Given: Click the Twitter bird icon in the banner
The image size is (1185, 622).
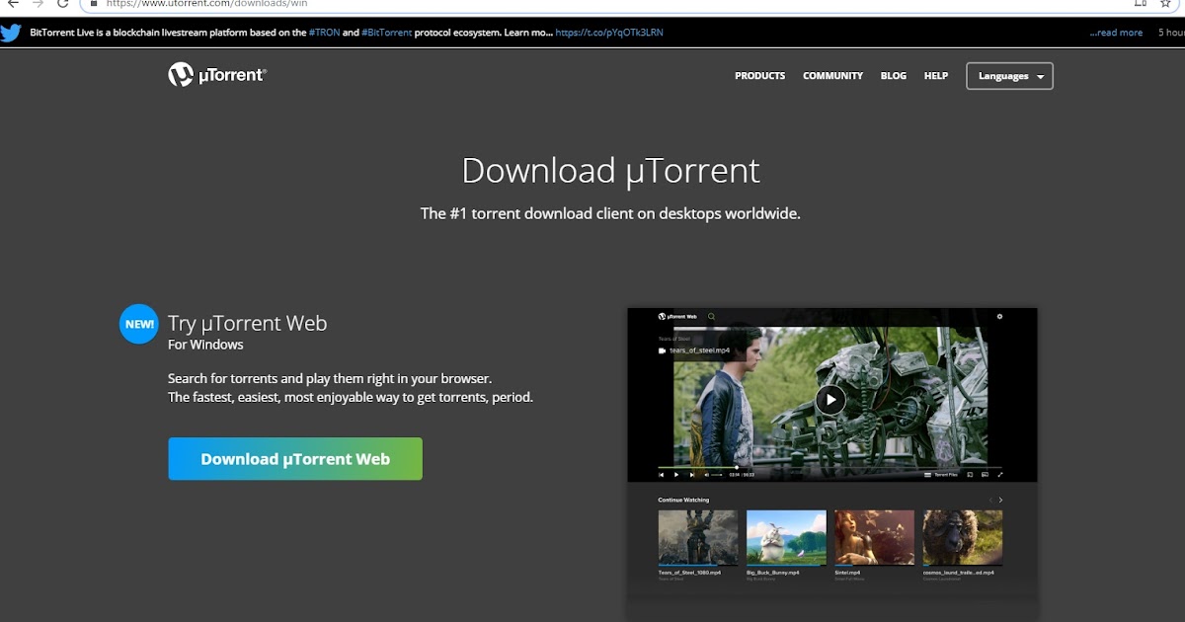Looking at the screenshot, I should point(11,33).
